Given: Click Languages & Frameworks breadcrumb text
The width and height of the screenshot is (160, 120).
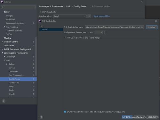Looking at the screenshot, I should [x=51, y=6].
